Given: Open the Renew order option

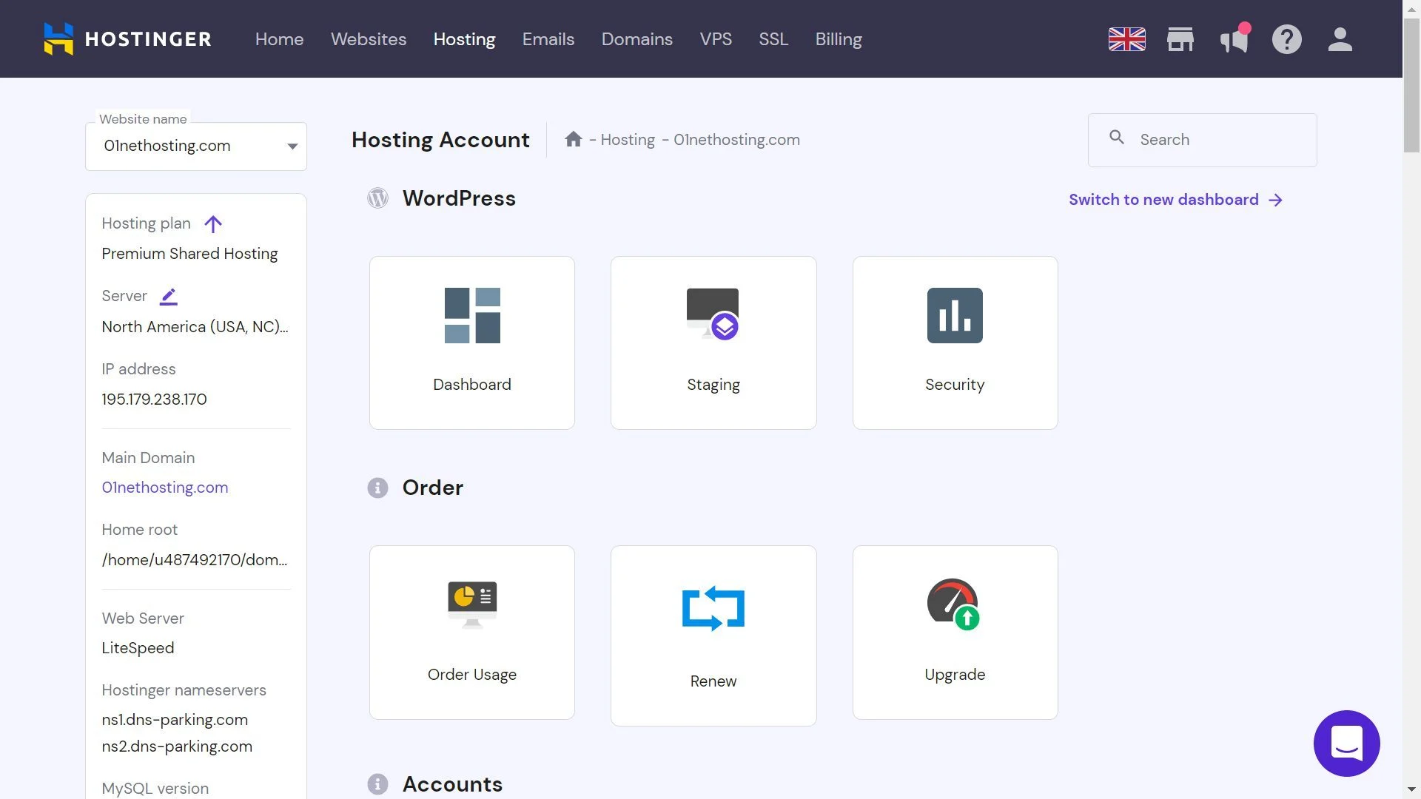Looking at the screenshot, I should click(713, 633).
